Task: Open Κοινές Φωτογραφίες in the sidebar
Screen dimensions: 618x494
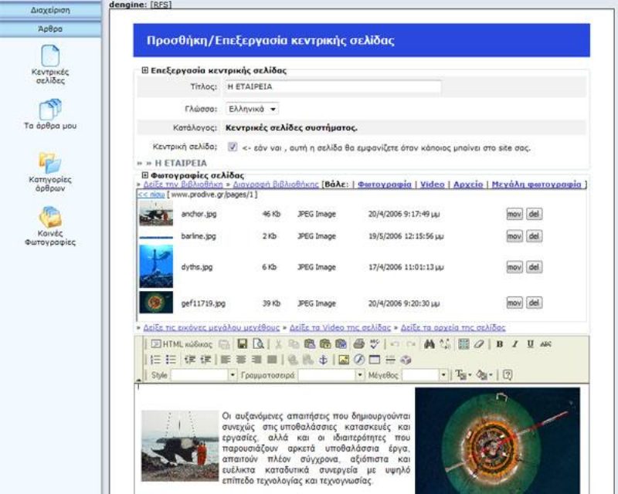Action: tap(50, 226)
